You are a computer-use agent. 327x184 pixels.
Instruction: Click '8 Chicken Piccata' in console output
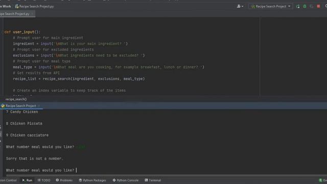(24, 124)
